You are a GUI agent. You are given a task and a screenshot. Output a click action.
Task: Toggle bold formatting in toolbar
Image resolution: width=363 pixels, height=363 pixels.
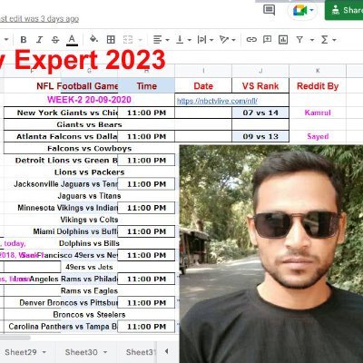[x=24, y=40]
